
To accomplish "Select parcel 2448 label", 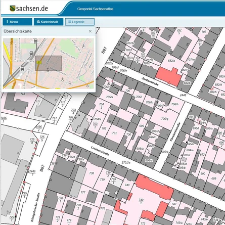I will 183,95.
